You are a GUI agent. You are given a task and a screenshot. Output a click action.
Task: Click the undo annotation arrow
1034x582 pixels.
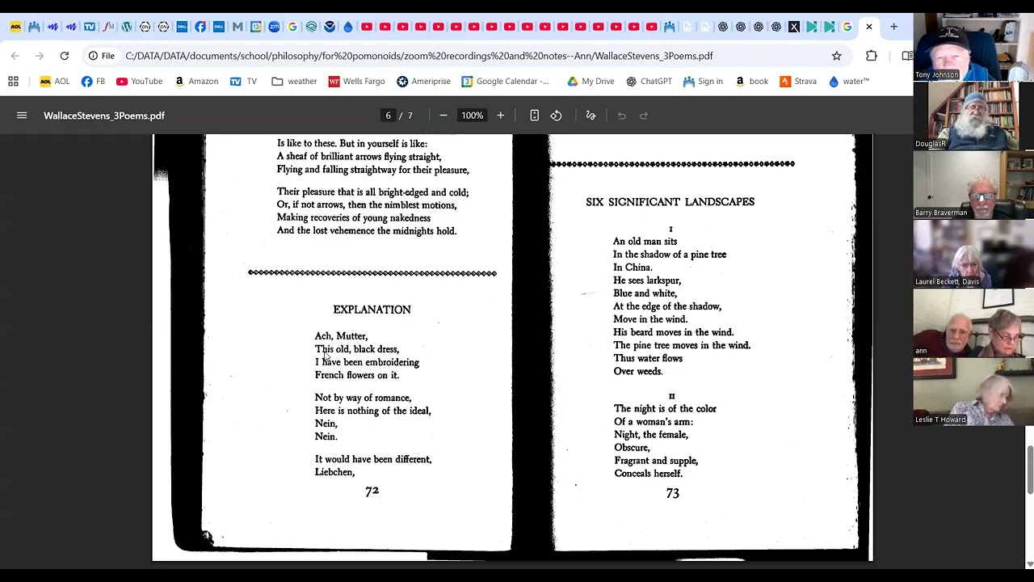click(x=622, y=116)
